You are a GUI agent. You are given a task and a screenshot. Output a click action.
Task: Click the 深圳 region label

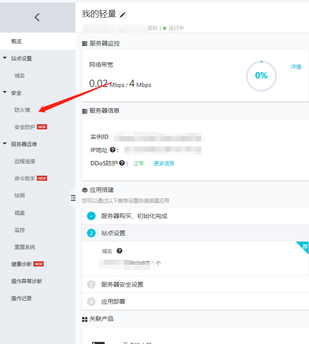(152, 28)
